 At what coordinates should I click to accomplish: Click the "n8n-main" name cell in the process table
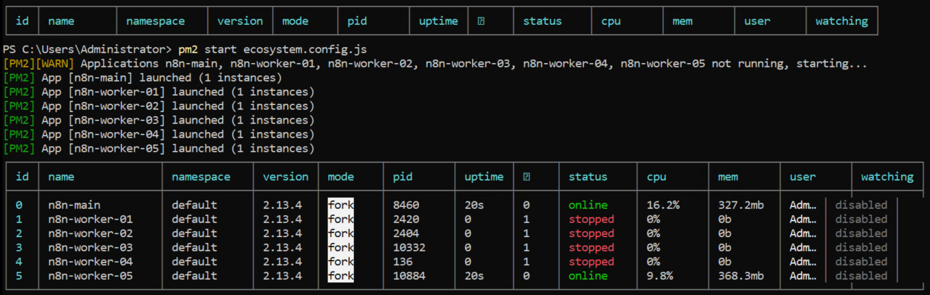(74, 205)
